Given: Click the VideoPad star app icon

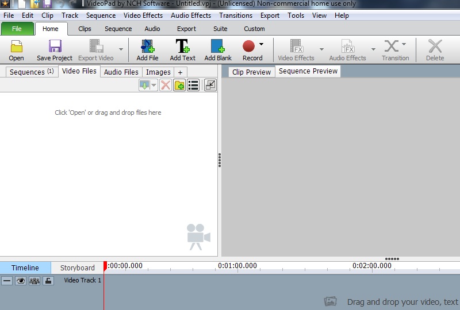Looking at the screenshot, I should (x=5, y=4).
